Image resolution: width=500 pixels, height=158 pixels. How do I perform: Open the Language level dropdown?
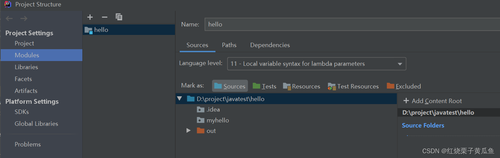point(316,64)
